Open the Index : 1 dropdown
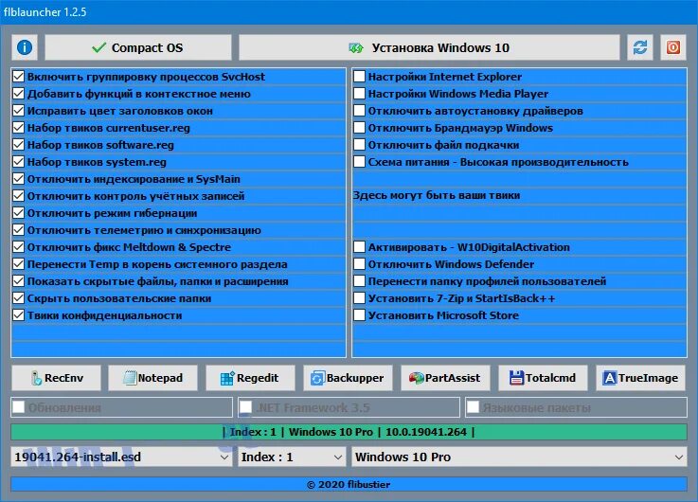Screen dimensions: 698x502 tap(292, 457)
